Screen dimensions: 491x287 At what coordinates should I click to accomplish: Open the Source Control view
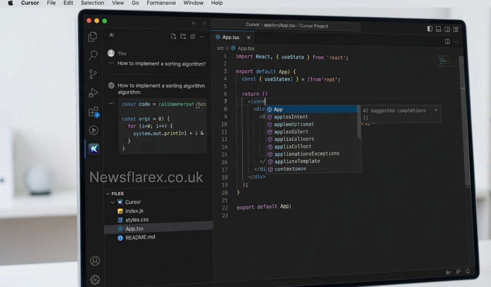coord(94,74)
